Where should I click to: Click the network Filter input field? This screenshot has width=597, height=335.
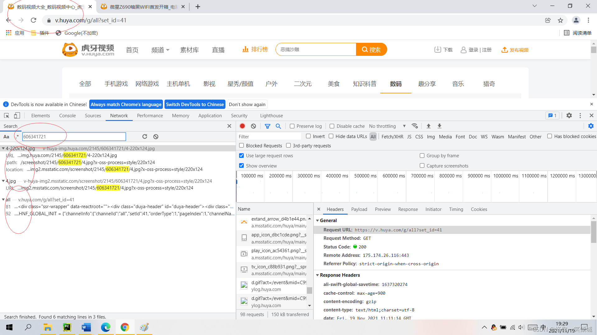point(269,136)
